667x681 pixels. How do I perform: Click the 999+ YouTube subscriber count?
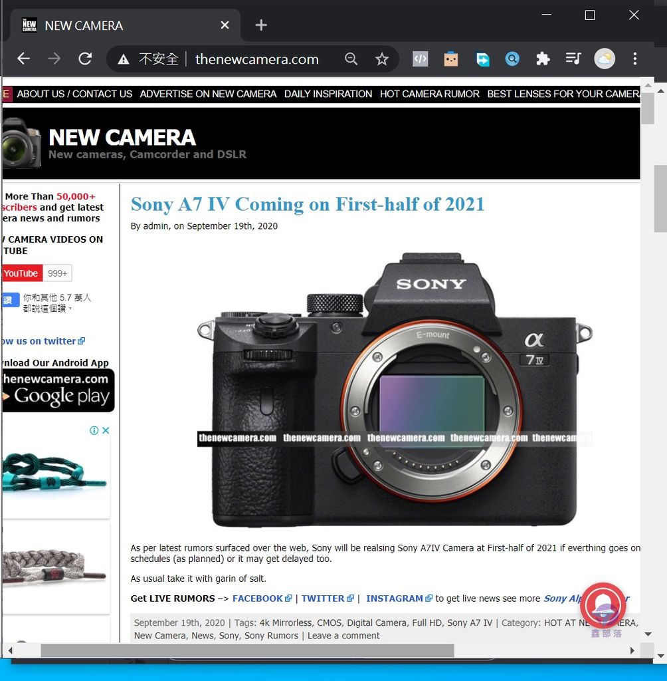coord(57,273)
